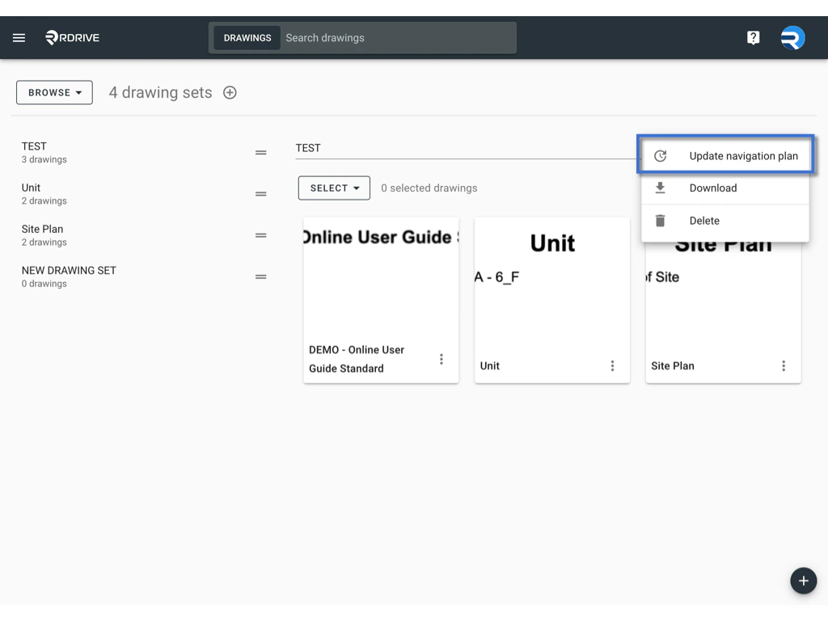This screenshot has height=621, width=828.
Task: Click the trash icon next to Delete
Action: (661, 220)
